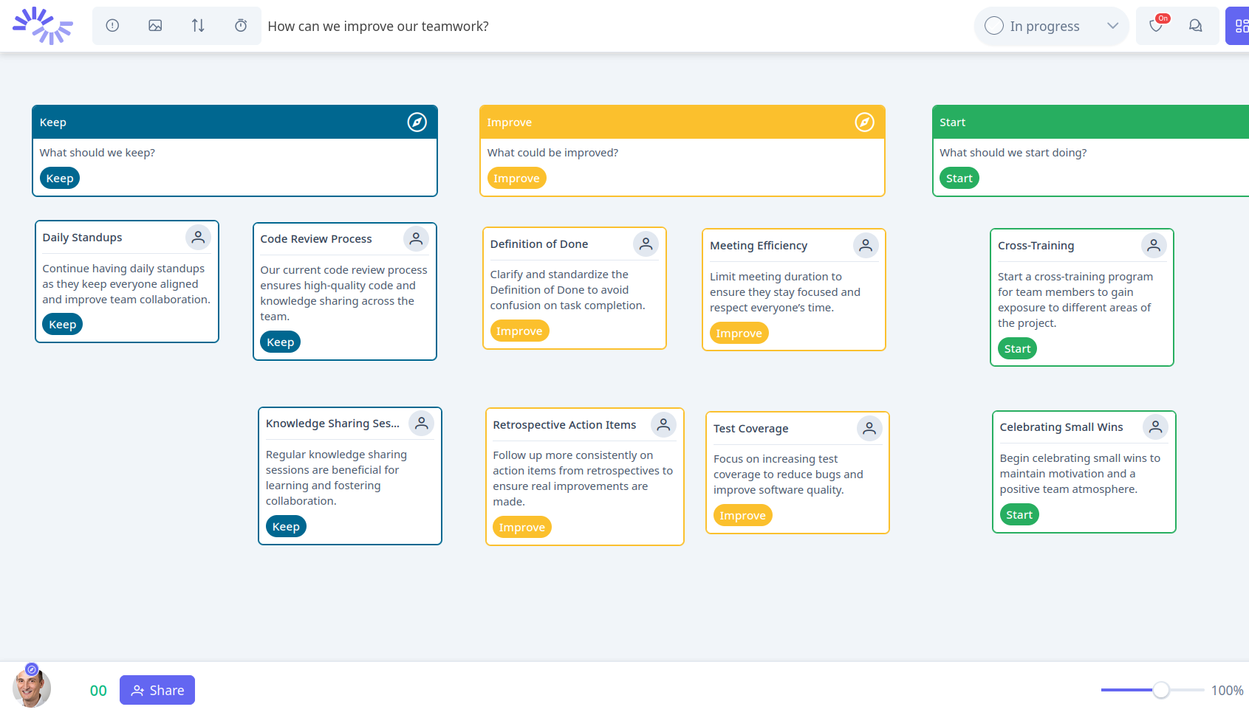The image size is (1249, 718).
Task: Open the Retrospective Action Items card title
Action: 564,425
